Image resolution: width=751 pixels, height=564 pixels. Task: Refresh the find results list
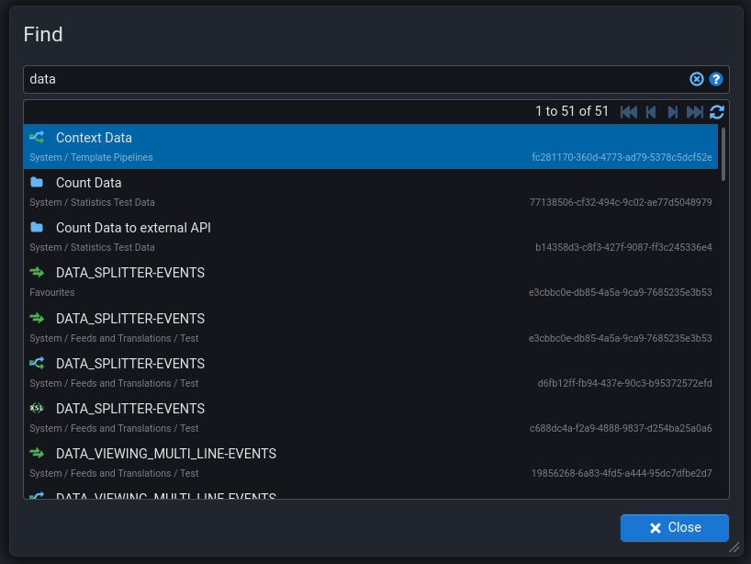point(717,112)
